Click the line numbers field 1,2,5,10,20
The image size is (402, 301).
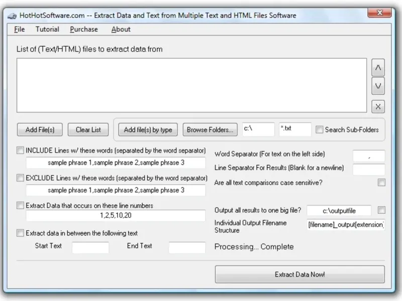pos(116,216)
